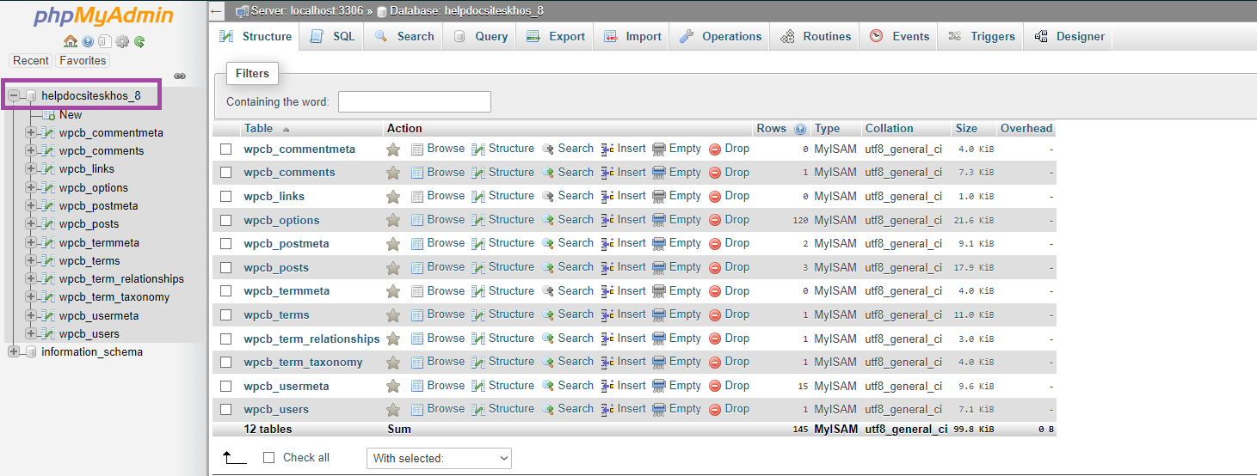Screen dimensions: 1257x476
Task: Click 21.6 KiB size of wpcb_options
Action: tap(974, 221)
